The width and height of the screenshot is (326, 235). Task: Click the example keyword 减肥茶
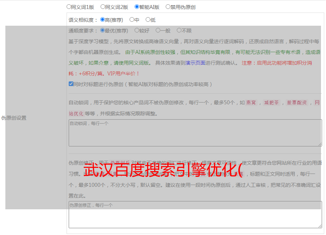[x=272, y=102]
